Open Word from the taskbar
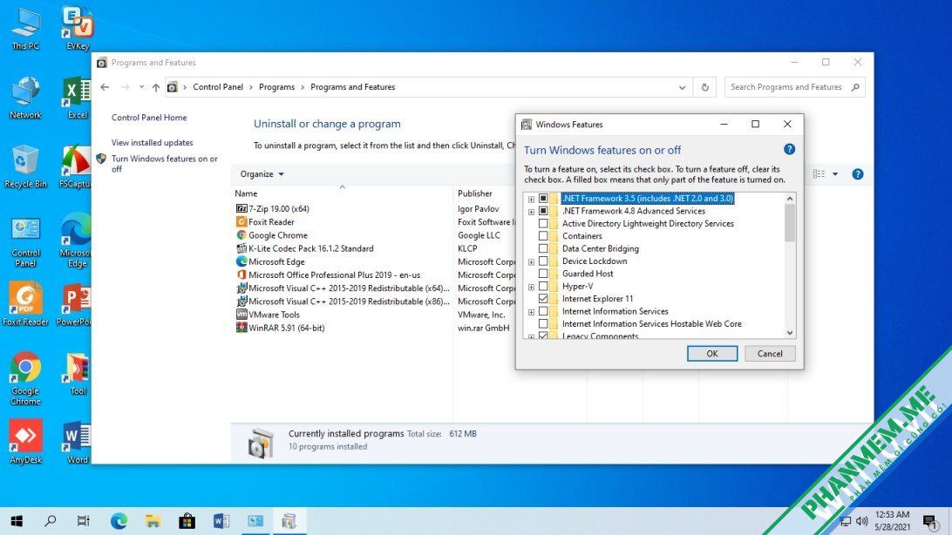 point(221,521)
